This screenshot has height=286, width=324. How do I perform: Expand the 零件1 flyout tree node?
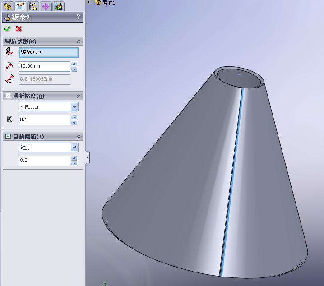tap(88, 2)
